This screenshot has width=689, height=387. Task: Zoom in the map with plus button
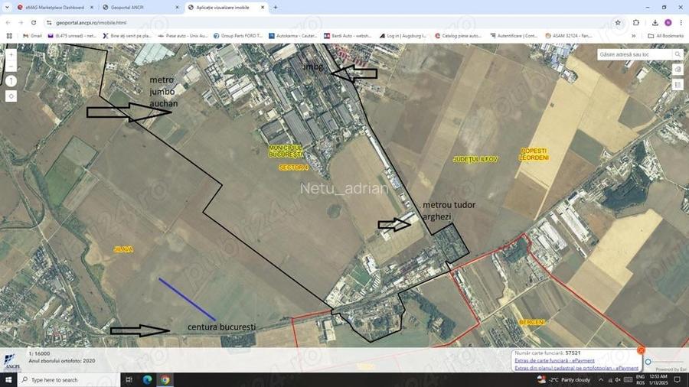point(11,55)
